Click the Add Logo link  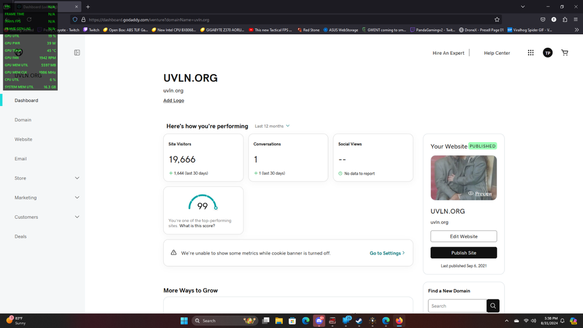(174, 100)
